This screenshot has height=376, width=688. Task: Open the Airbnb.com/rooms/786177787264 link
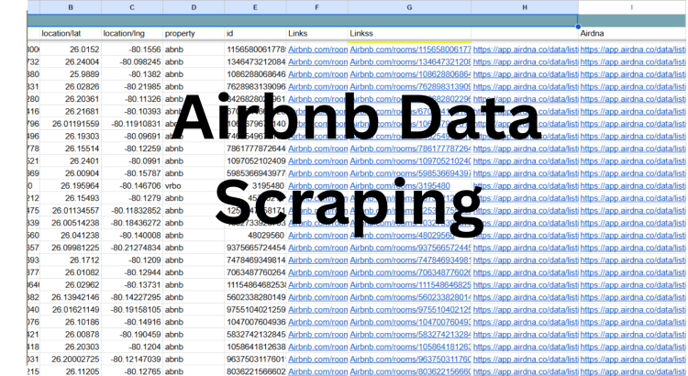[410, 149]
